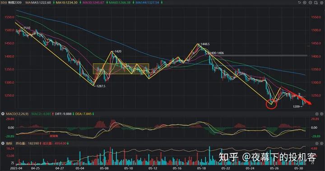Screen dimensions: 325x171
Task: Select the MA10:1234.30 moving average label
Action: point(66,3)
